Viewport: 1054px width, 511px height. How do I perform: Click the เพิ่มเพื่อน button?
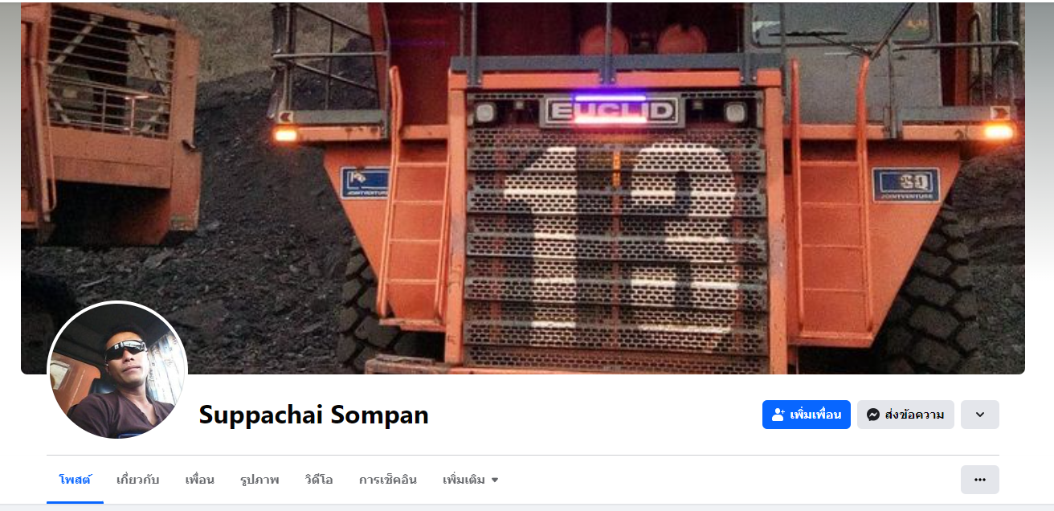point(806,415)
